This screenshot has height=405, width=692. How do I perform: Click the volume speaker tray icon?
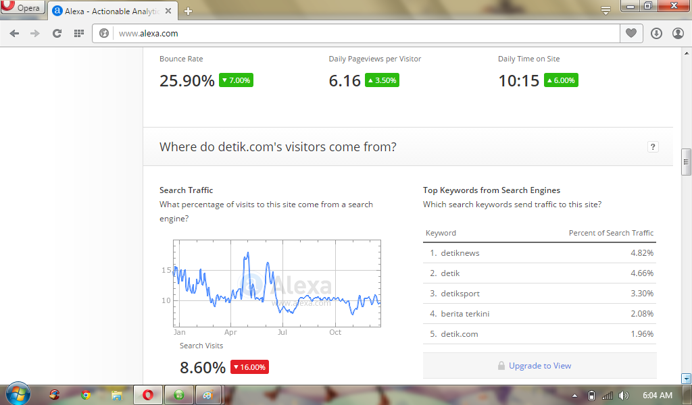pyautogui.click(x=624, y=396)
